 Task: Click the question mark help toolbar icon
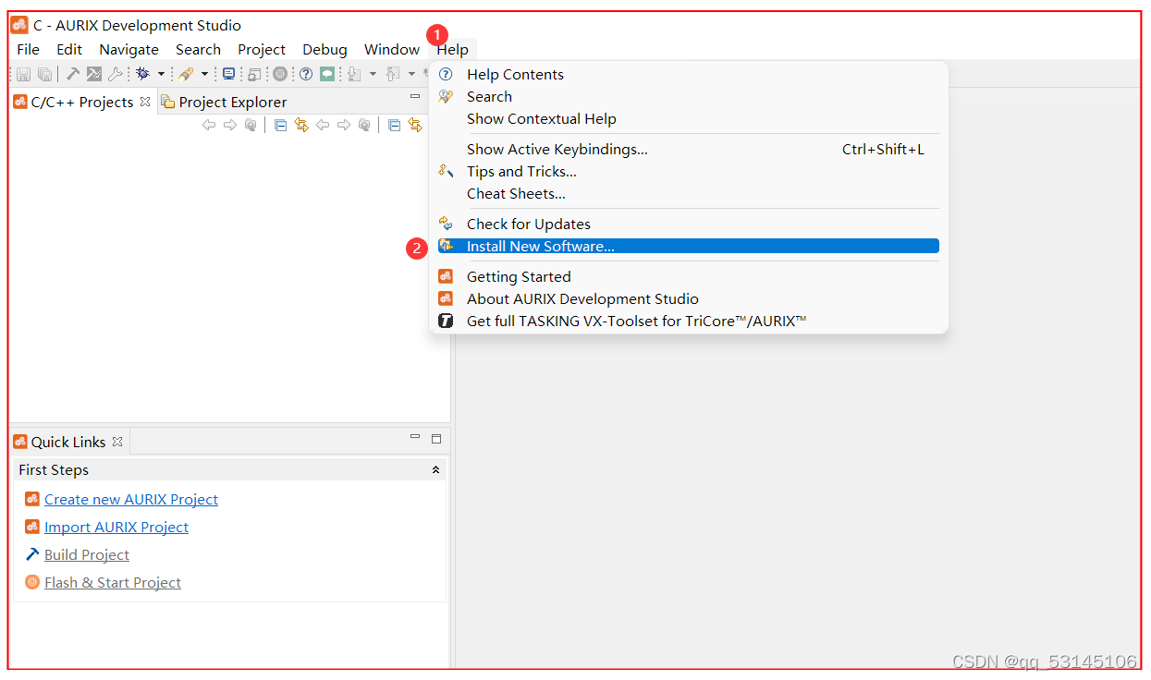click(306, 74)
